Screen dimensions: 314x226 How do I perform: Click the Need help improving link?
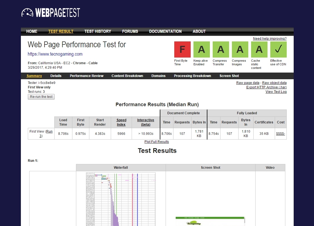(269, 39)
